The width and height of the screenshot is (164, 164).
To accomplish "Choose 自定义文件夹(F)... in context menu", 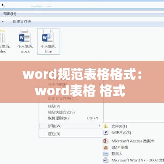I will (x=63, y=98).
